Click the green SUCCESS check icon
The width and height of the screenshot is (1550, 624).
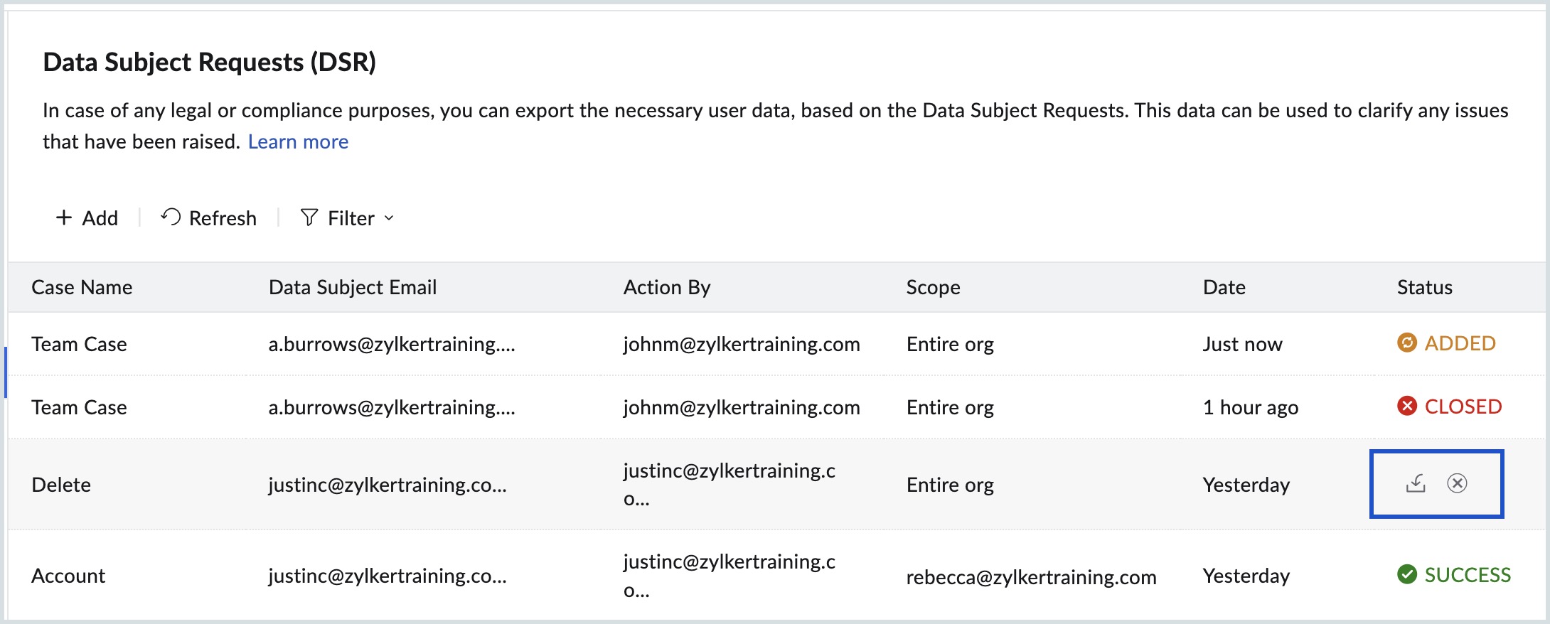click(1406, 574)
